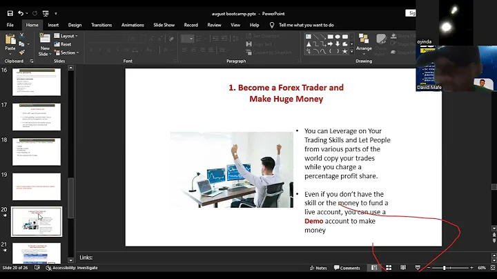Open the Help tab
This screenshot has height=279, width=497.
pyautogui.click(x=254, y=25)
